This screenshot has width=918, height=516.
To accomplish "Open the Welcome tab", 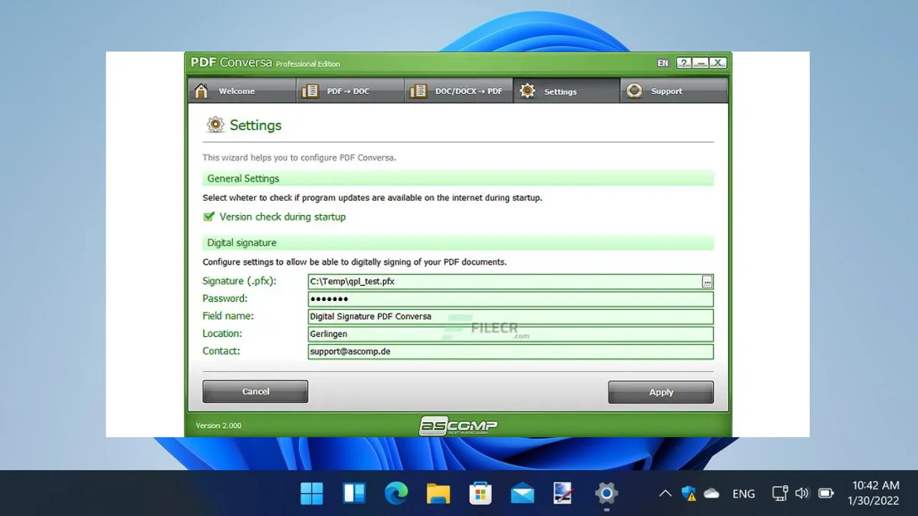I will (242, 91).
